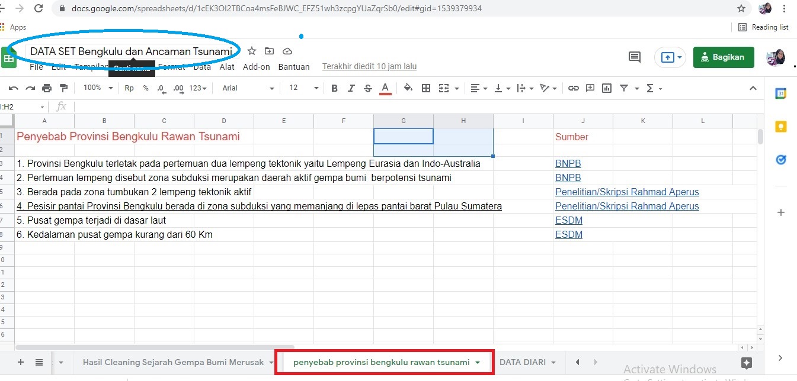Star this spreadsheet document
This screenshot has width=797, height=381.
click(252, 51)
